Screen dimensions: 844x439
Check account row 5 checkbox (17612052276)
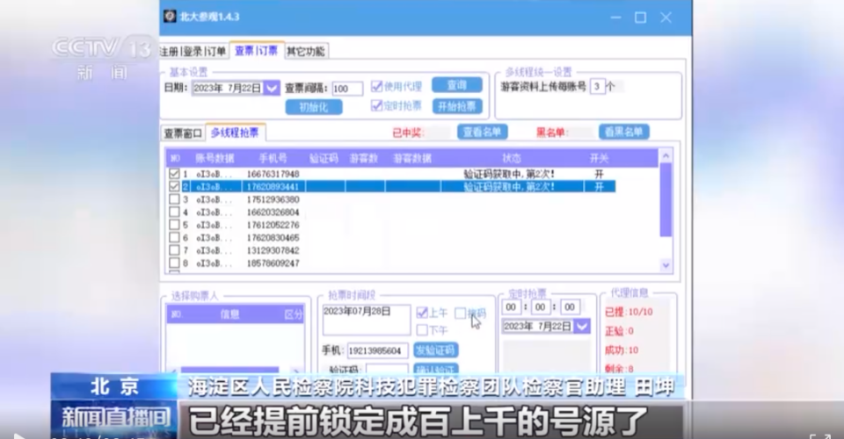tap(174, 225)
